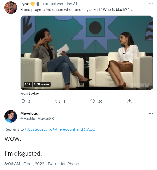This screenshot has width=157, height=170.
Task: Click the reply comment bubble icon
Action: click(x=23, y=101)
